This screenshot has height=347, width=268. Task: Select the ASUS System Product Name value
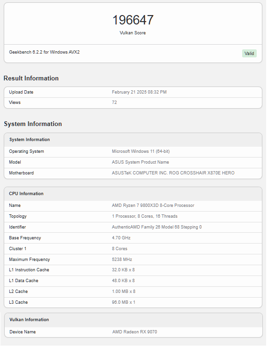pyautogui.click(x=140, y=162)
